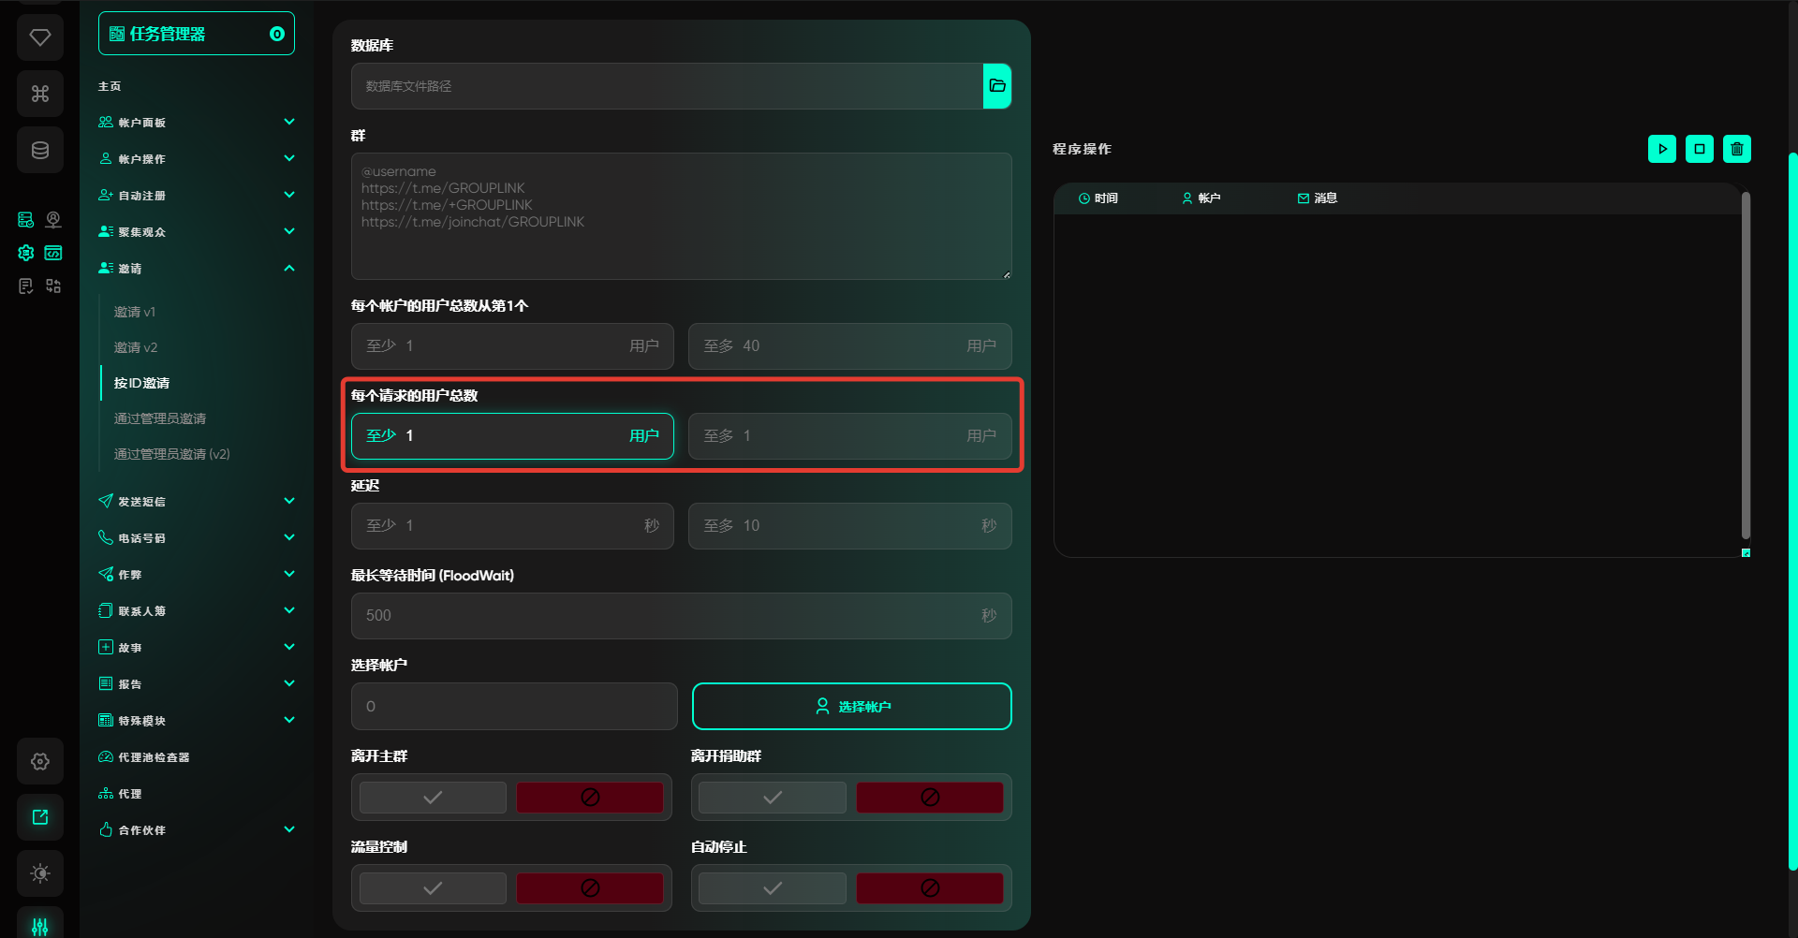1798x938 pixels.
Task: Enable 离开主群 with the checkmark option
Action: tap(433, 798)
